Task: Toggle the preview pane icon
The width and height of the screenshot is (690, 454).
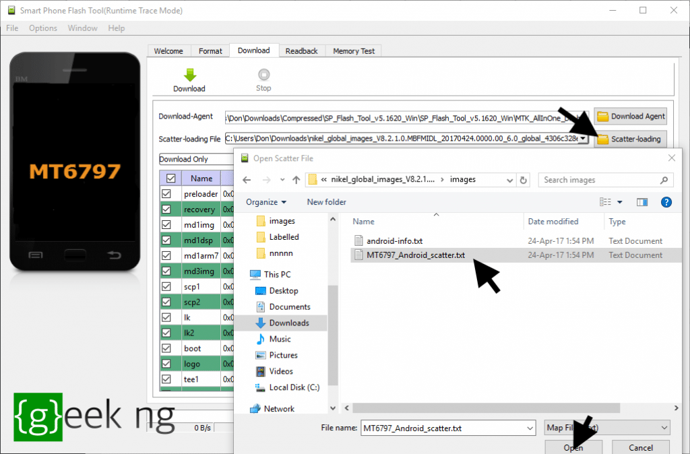Action: pos(642,202)
